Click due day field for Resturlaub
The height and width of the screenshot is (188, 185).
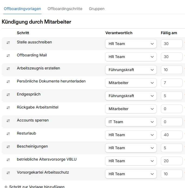tap(171, 135)
